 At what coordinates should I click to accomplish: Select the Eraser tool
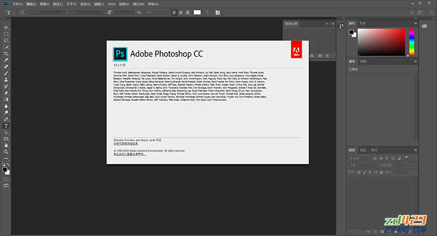(x=6, y=93)
